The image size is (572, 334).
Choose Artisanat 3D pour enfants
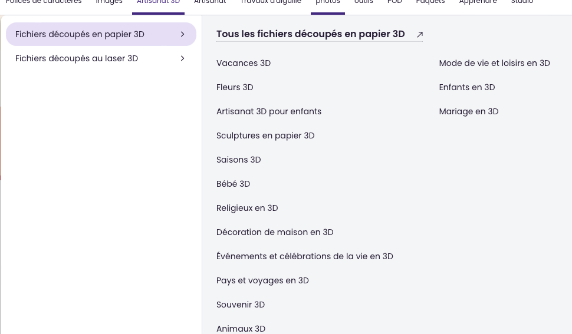click(x=269, y=111)
